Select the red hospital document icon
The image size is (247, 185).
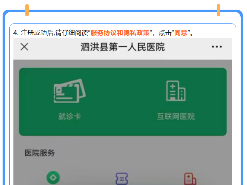pyautogui.click(x=190, y=179)
